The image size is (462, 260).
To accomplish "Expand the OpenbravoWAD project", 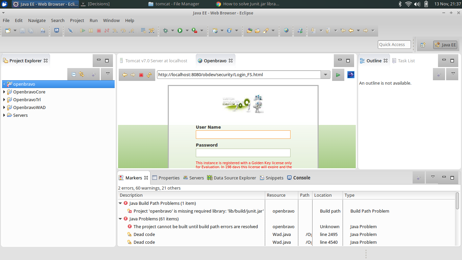I will coord(4,107).
